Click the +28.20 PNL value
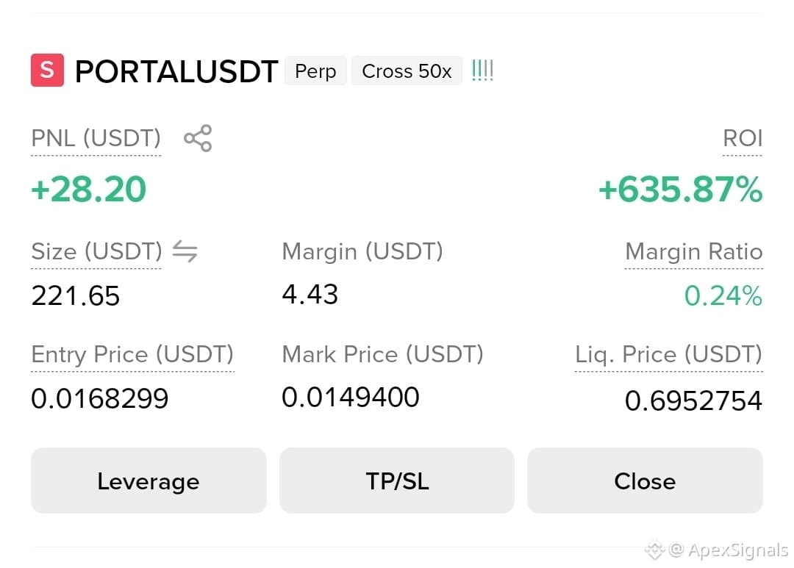Screen dimensions: 794x568 (x=89, y=190)
